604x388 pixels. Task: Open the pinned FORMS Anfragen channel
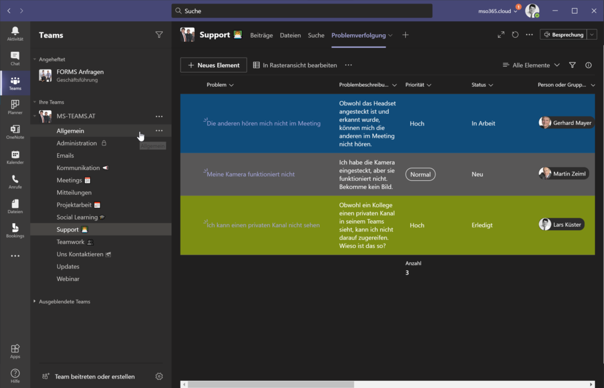tap(101, 75)
